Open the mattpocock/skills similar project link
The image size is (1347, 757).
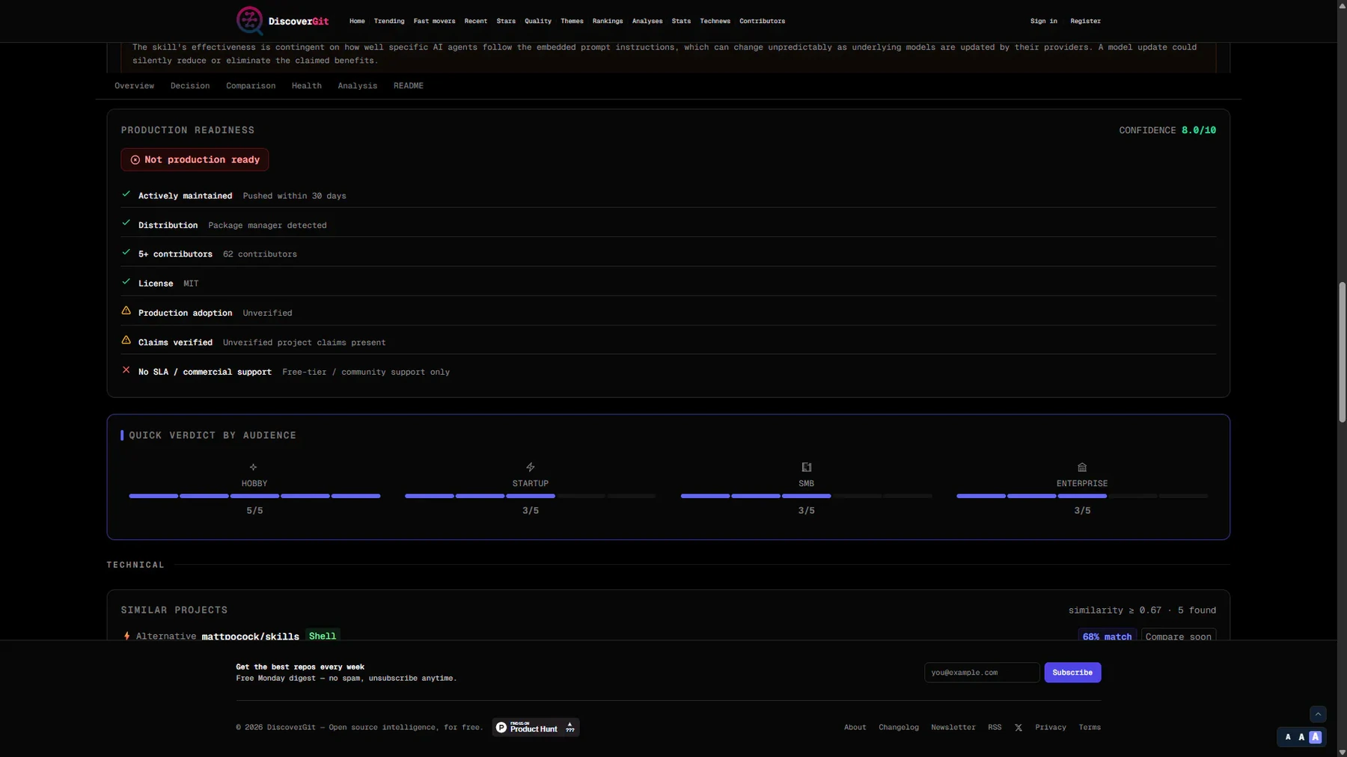pyautogui.click(x=250, y=637)
